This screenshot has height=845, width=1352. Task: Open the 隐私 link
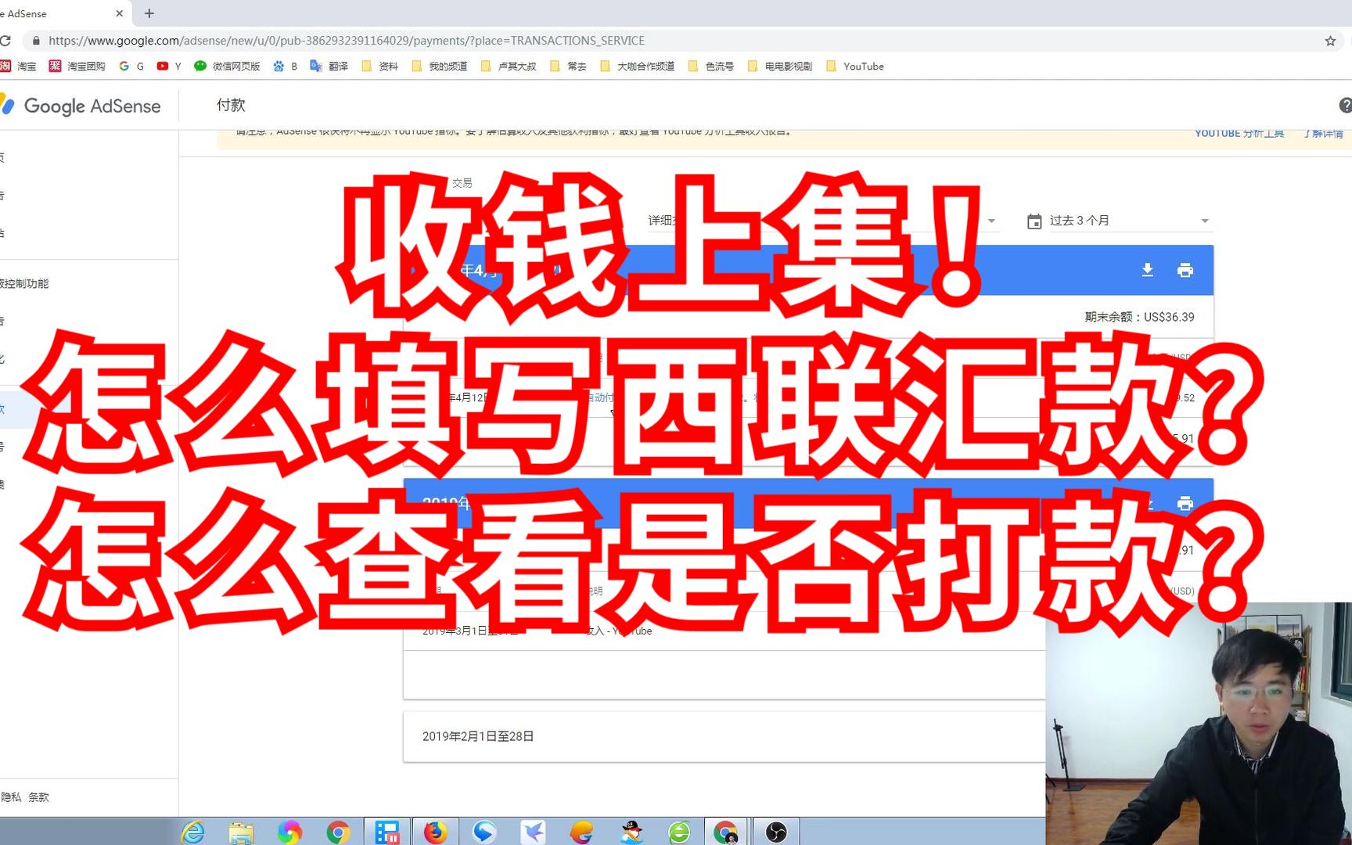11,797
